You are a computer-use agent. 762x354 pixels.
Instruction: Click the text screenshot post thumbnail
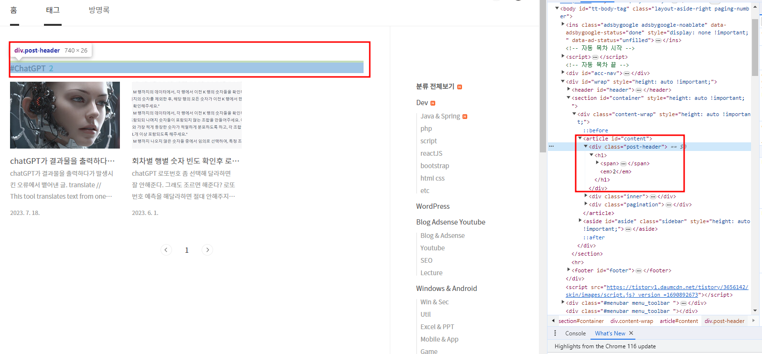187,115
